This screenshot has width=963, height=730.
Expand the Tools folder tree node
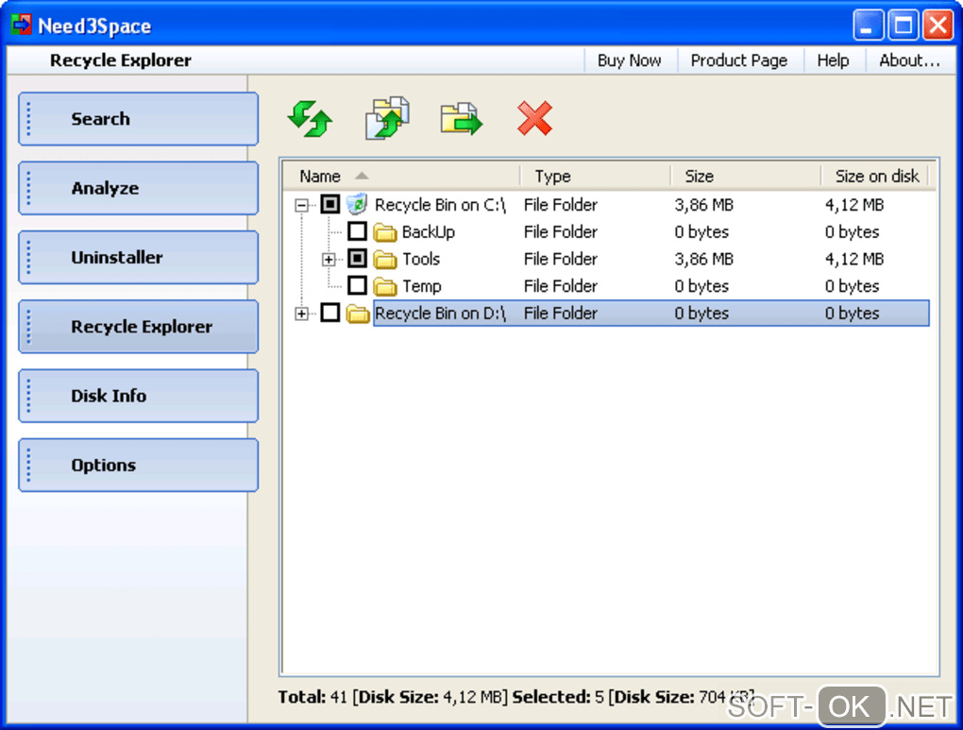click(329, 260)
